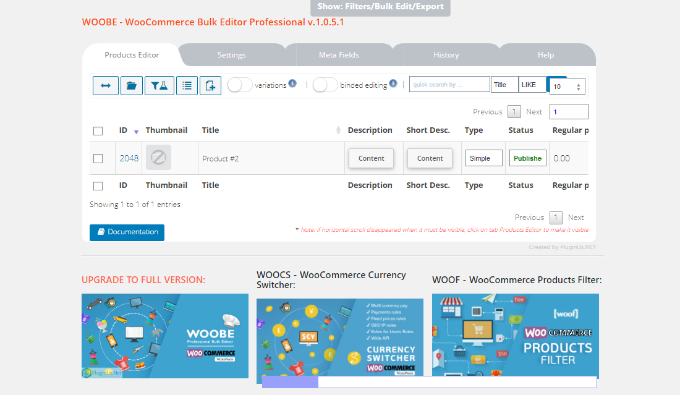
Task: Sort by Title column arrows
Action: [x=338, y=130]
